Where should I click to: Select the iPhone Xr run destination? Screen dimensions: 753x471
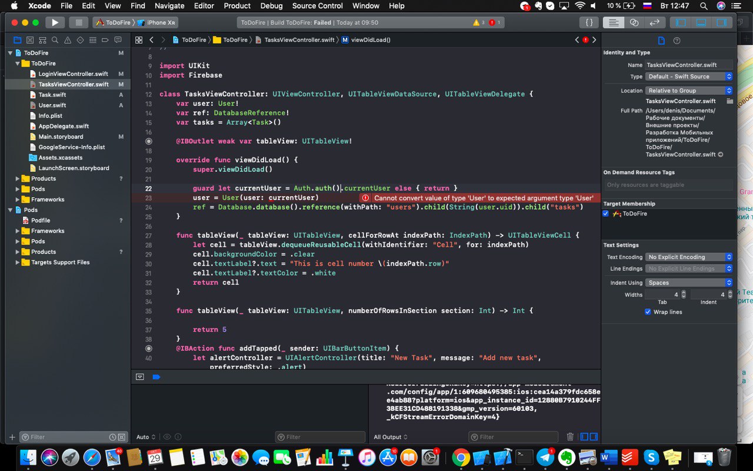point(156,22)
